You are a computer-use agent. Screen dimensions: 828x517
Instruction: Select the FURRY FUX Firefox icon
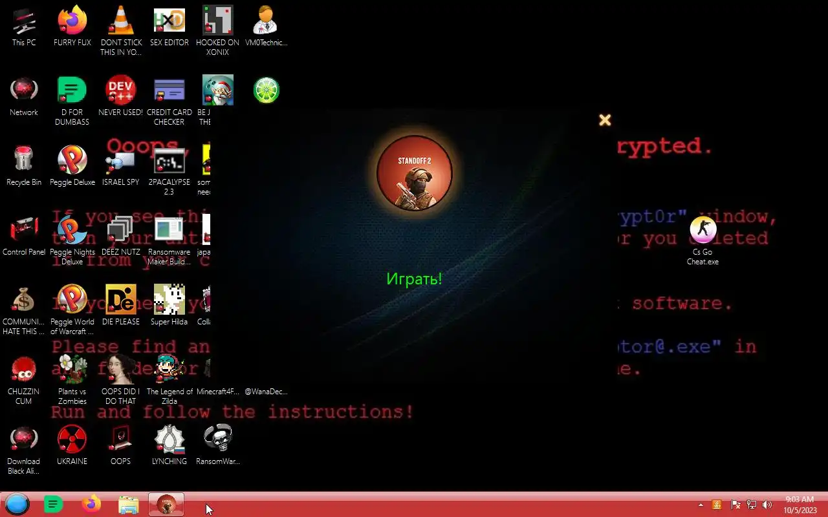coord(72,26)
